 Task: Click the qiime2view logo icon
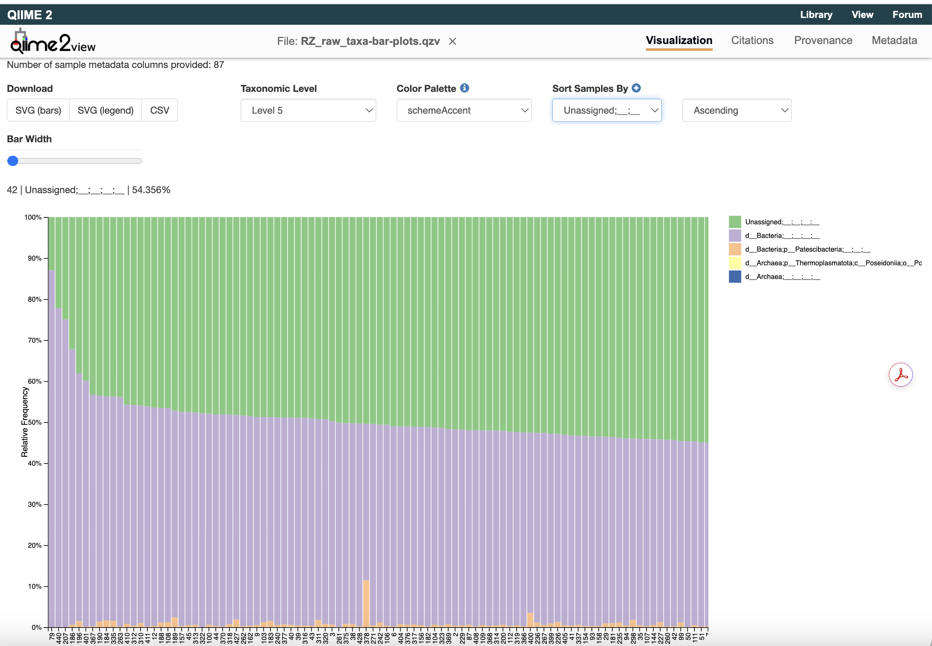point(52,42)
